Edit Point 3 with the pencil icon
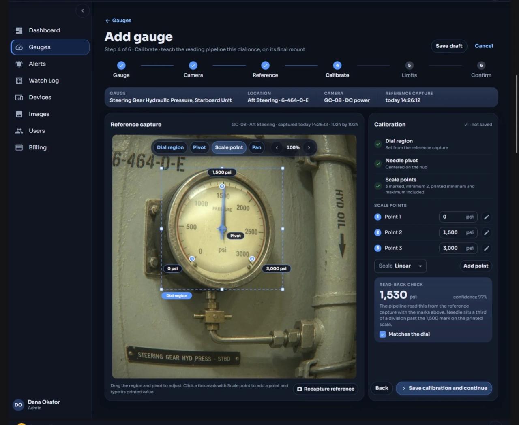The image size is (519, 425). [x=487, y=248]
